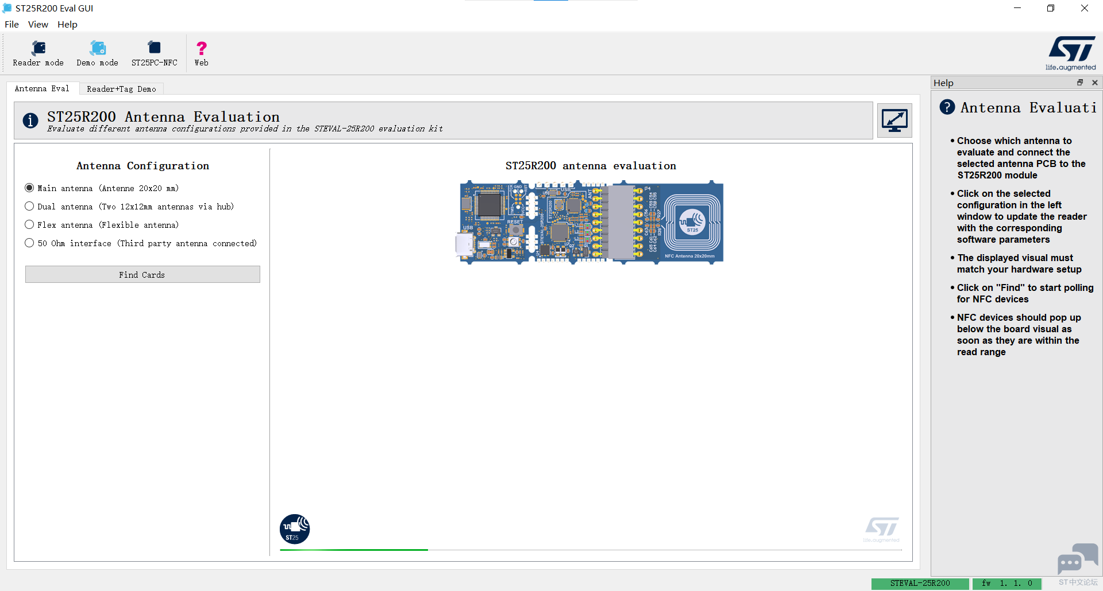1103x591 pixels.
Task: Open the Help menu
Action: point(67,24)
